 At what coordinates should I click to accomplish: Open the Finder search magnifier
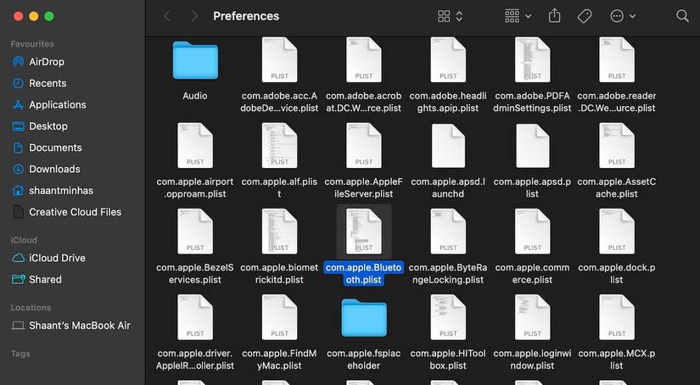click(682, 16)
